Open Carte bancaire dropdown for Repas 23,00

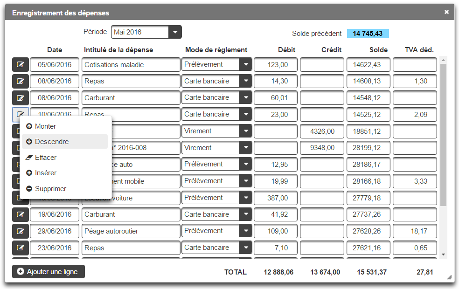click(x=246, y=114)
